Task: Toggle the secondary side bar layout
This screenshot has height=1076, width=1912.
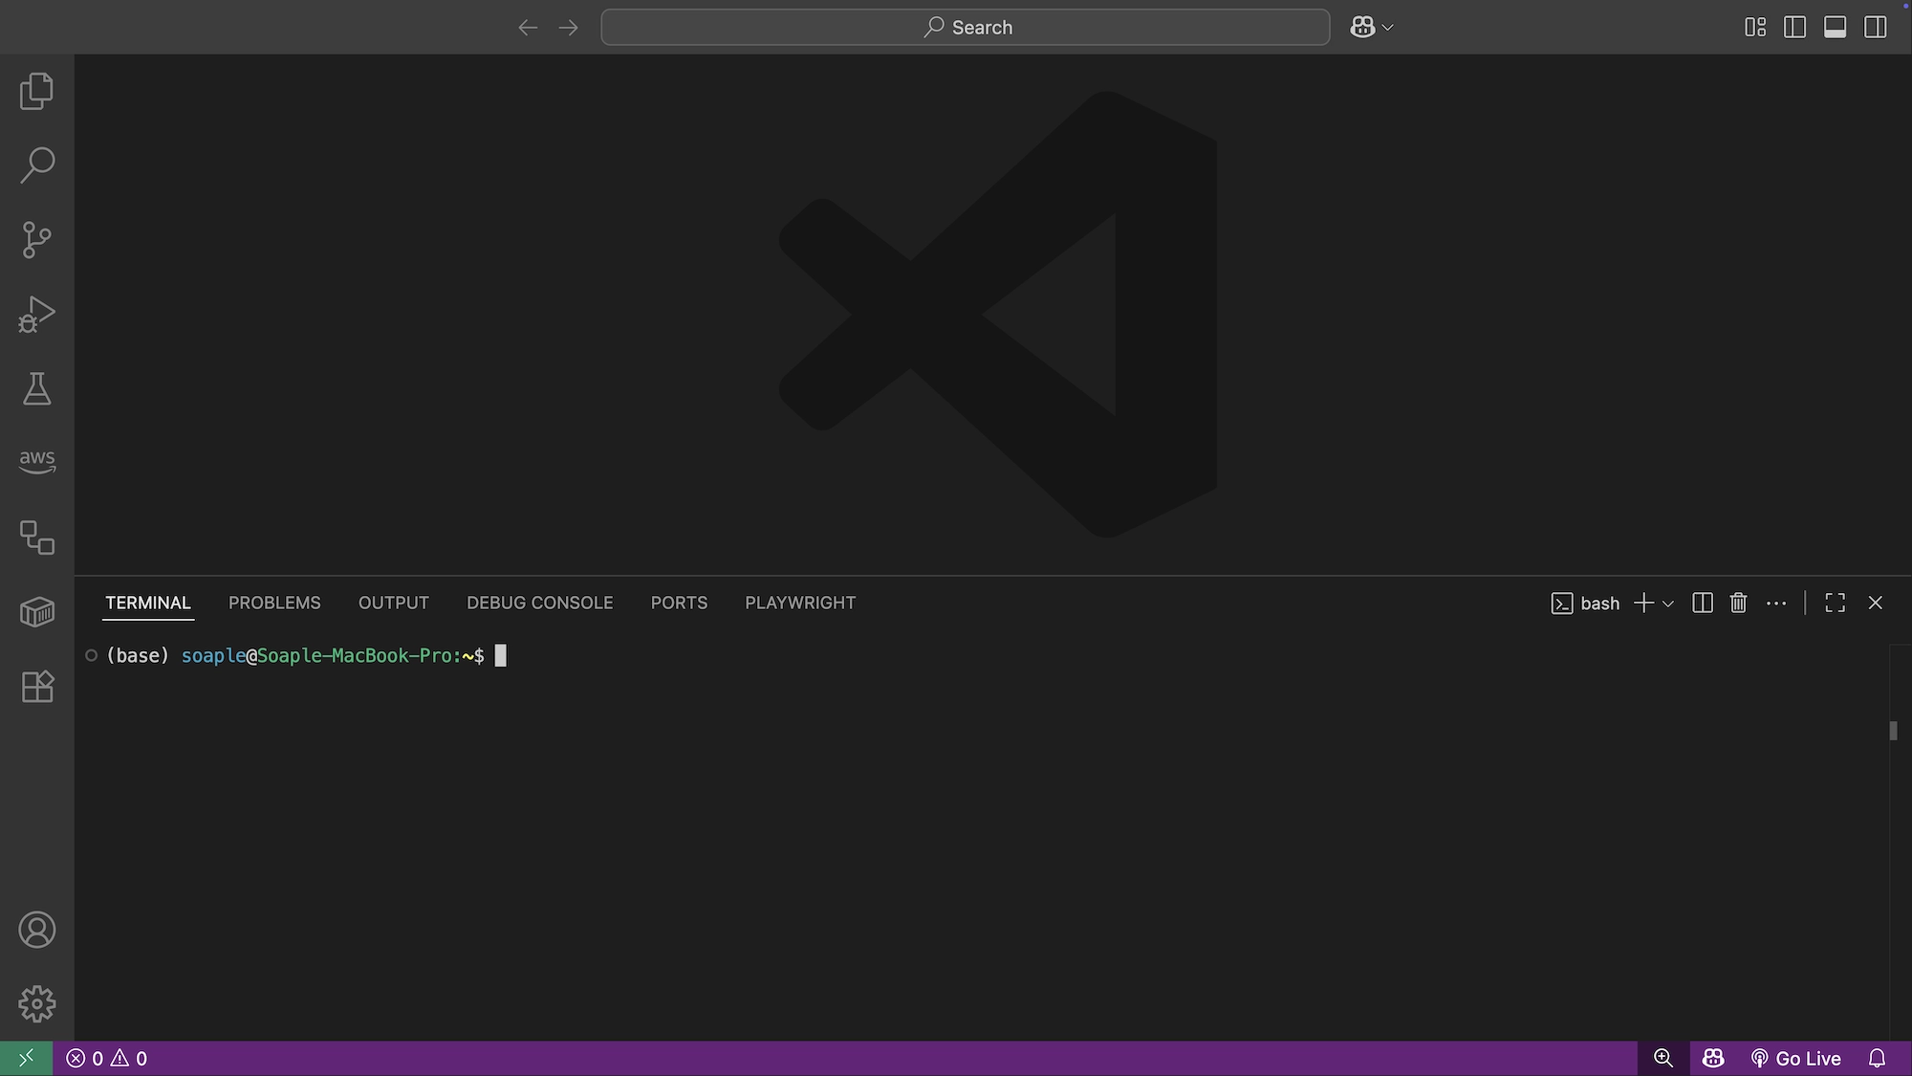Action: click(x=1875, y=27)
